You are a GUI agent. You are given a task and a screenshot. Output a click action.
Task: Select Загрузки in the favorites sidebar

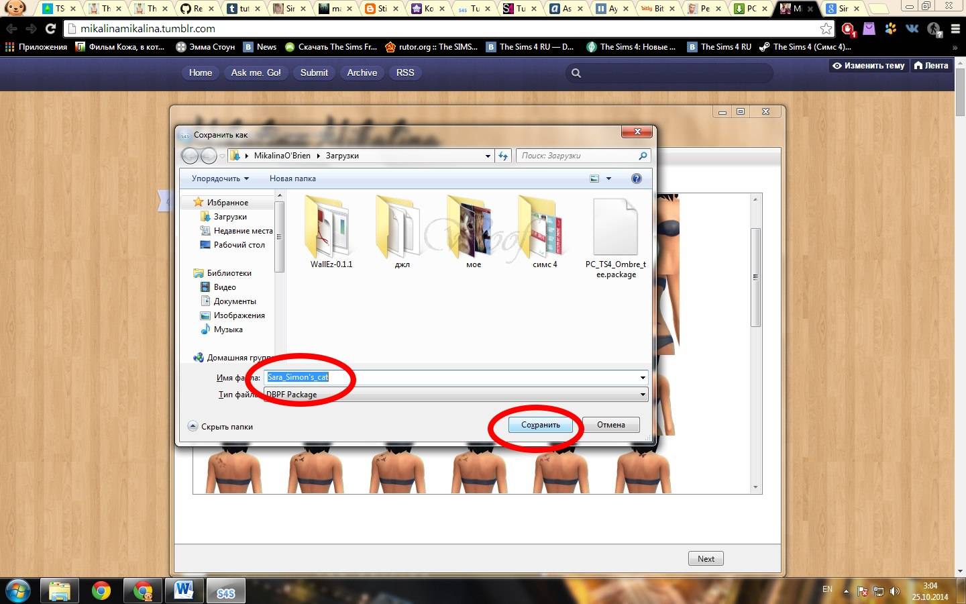point(230,217)
